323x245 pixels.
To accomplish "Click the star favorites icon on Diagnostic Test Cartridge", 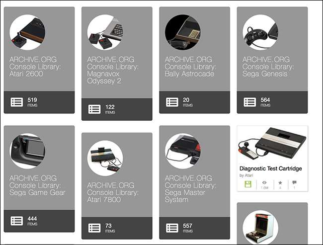I will (x=280, y=182).
